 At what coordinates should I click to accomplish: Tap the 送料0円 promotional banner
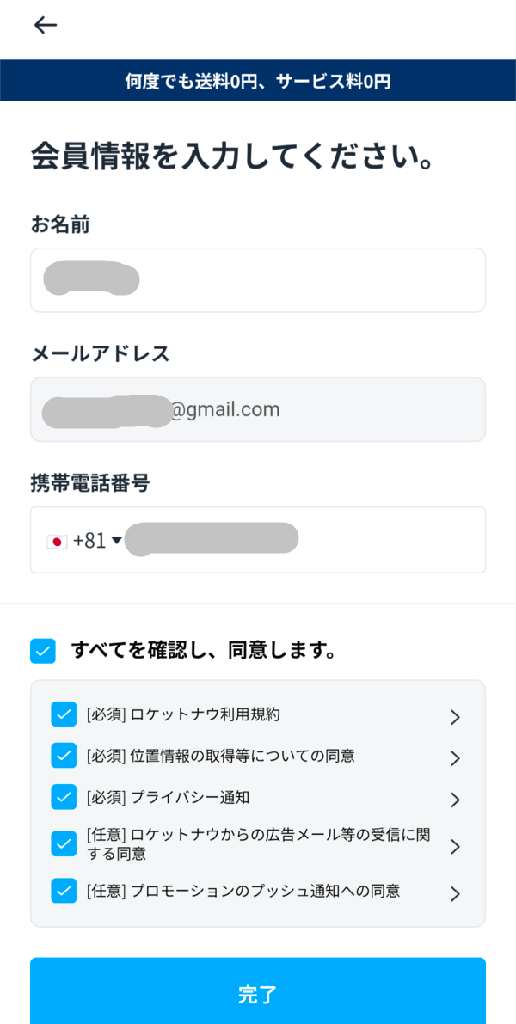[x=258, y=81]
